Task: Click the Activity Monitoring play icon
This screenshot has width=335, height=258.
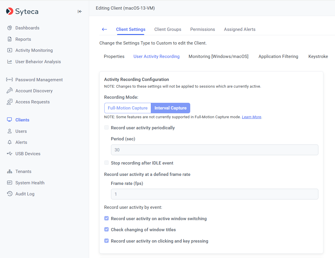Action: click(x=10, y=50)
